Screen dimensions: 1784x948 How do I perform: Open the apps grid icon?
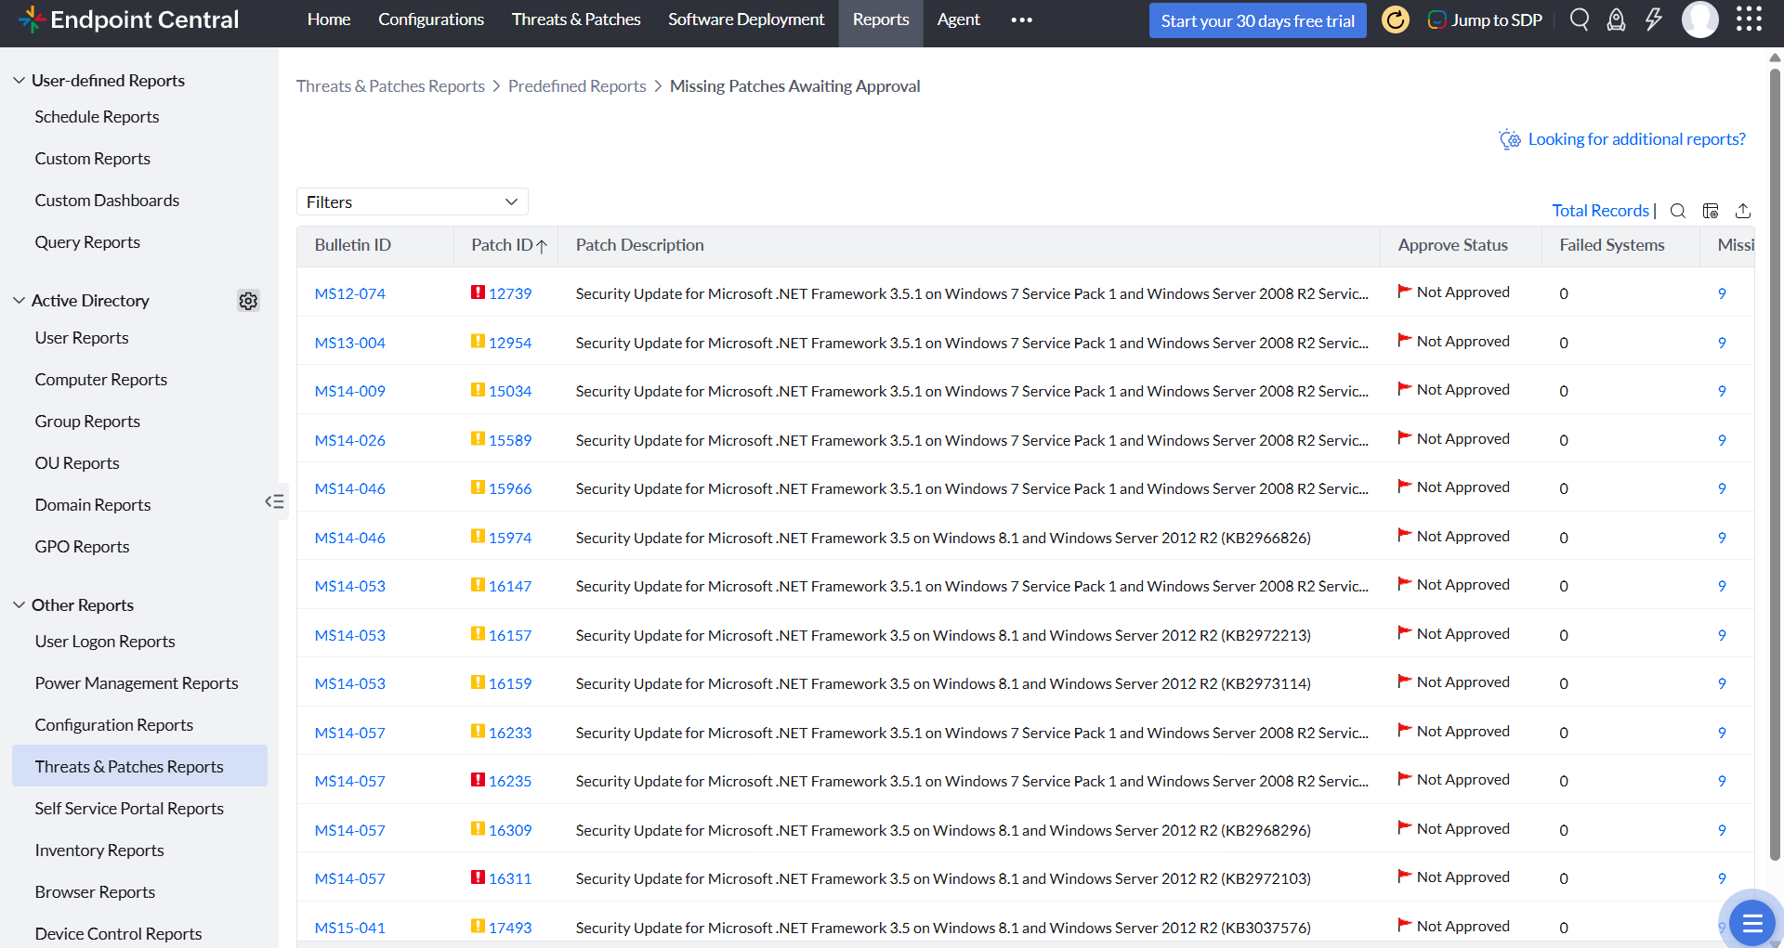coord(1749,19)
